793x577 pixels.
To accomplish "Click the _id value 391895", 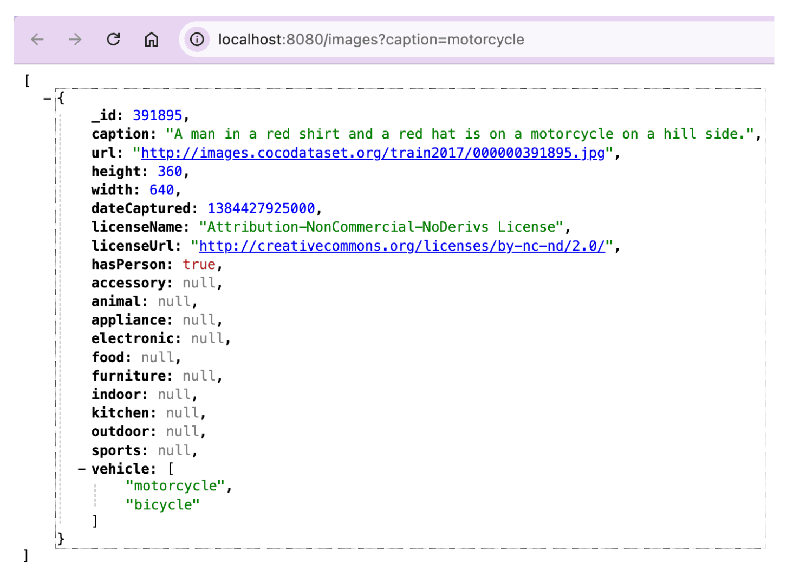I will [x=158, y=116].
